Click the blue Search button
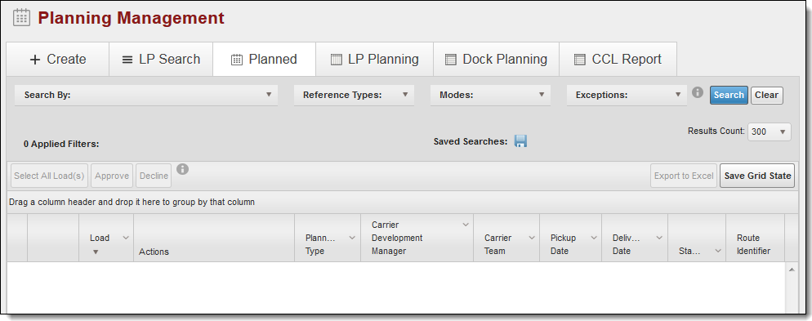The height and width of the screenshot is (321, 812). coord(729,96)
